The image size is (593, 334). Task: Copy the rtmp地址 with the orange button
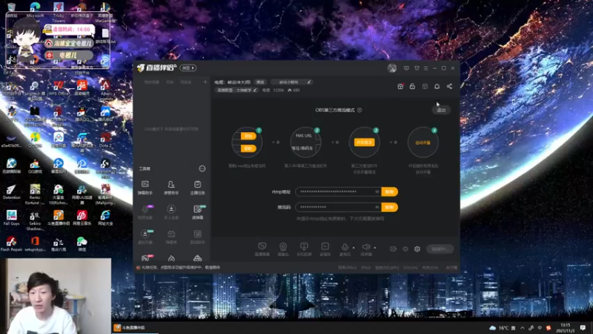coord(389,191)
